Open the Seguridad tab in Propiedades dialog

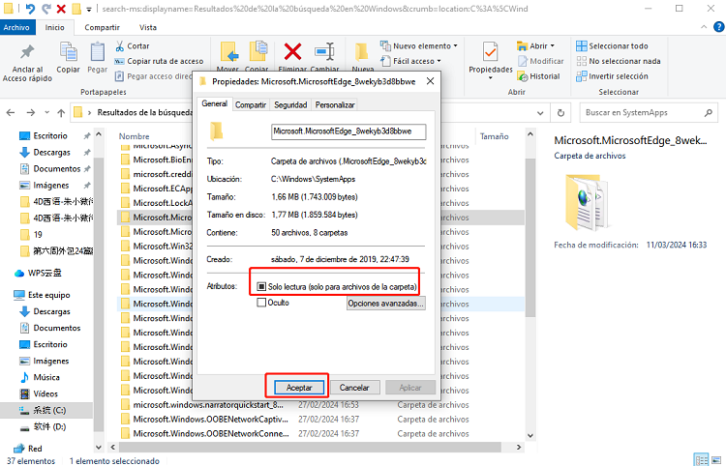[290, 105]
